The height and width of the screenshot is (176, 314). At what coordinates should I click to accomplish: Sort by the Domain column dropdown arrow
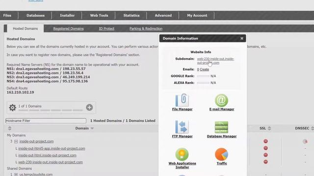click(92, 128)
